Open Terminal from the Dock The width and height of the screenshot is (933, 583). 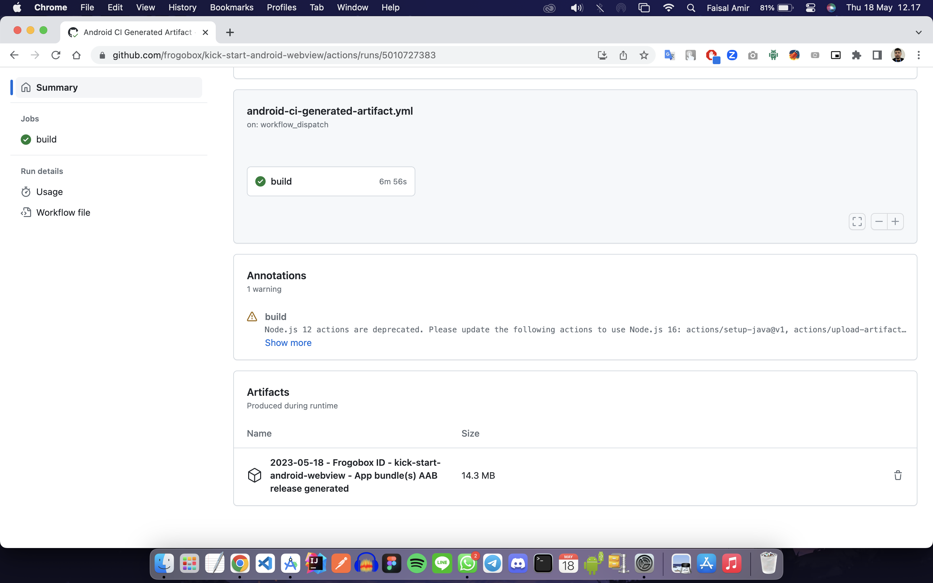click(543, 563)
